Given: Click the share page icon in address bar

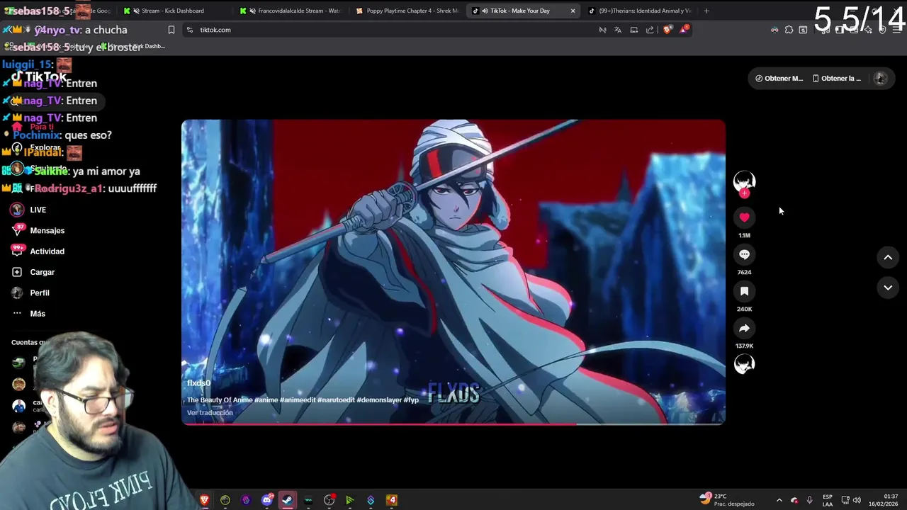Looking at the screenshot, I should tap(650, 30).
